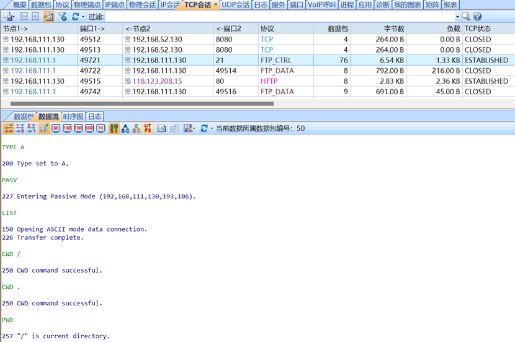This screenshot has width=515, height=342.
Task: Click the save stream image icon
Action: [187, 128]
